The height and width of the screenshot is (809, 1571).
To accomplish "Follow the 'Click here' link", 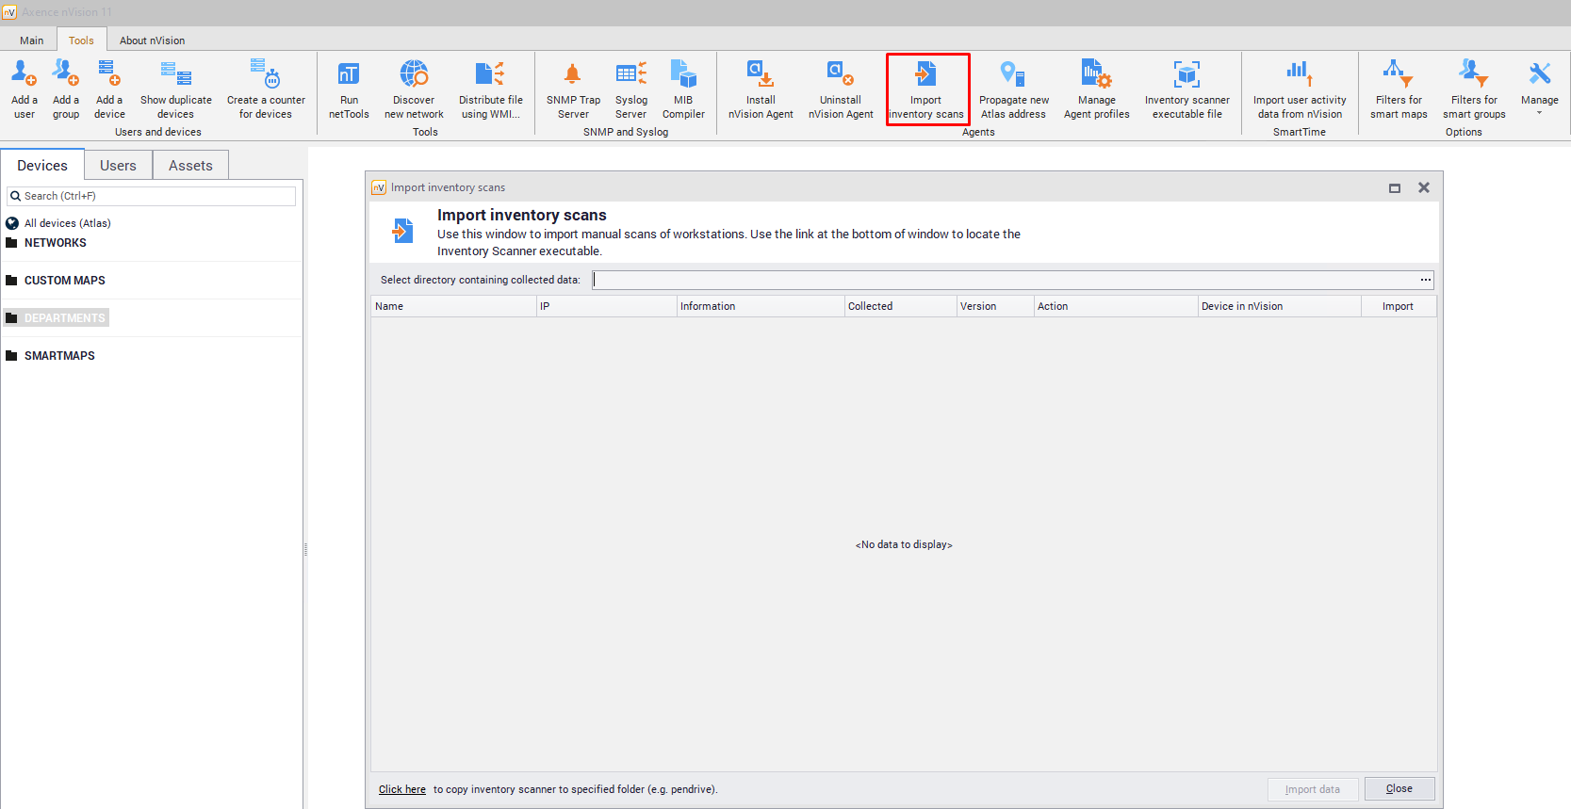I will 402,790.
